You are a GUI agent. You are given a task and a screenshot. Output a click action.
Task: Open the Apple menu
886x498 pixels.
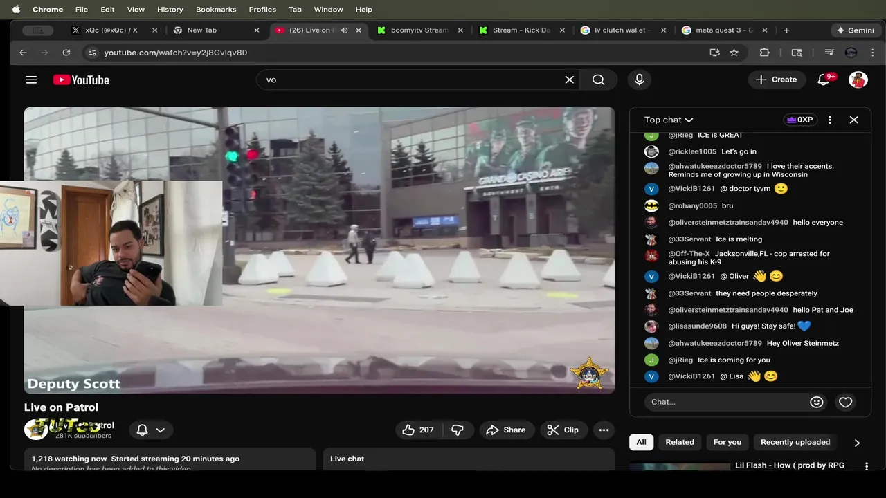coord(16,10)
